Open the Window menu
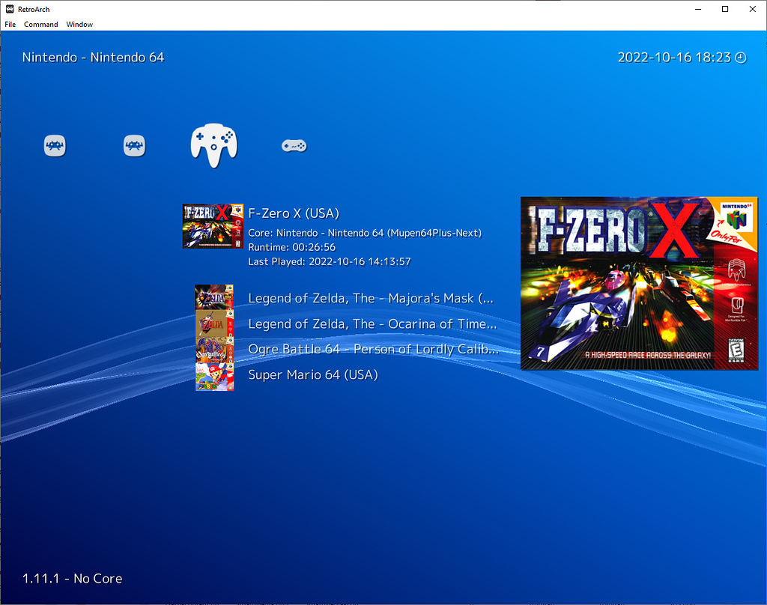The height and width of the screenshot is (605, 767). point(79,24)
